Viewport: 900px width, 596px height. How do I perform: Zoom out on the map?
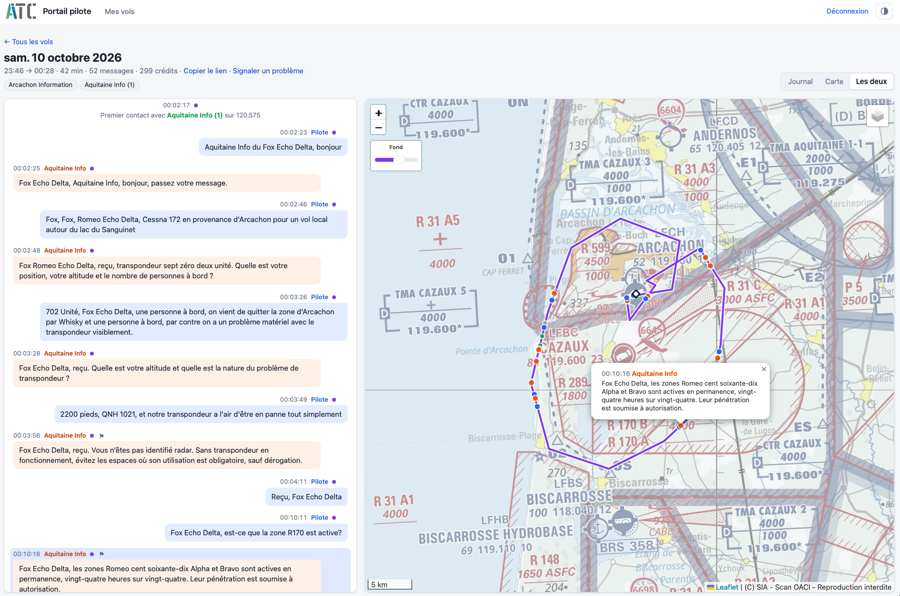(x=379, y=127)
